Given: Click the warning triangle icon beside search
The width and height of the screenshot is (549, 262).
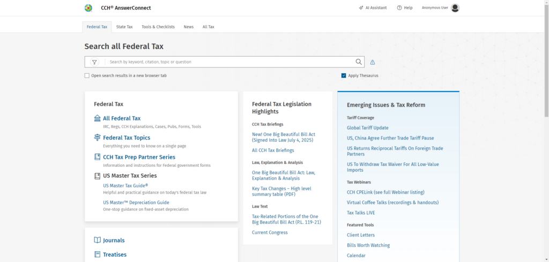Looking at the screenshot, I should [373, 62].
